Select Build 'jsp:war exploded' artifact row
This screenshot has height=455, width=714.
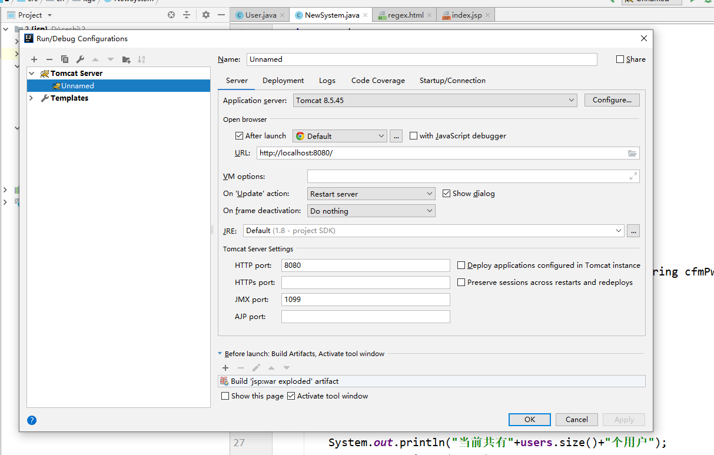click(x=431, y=381)
